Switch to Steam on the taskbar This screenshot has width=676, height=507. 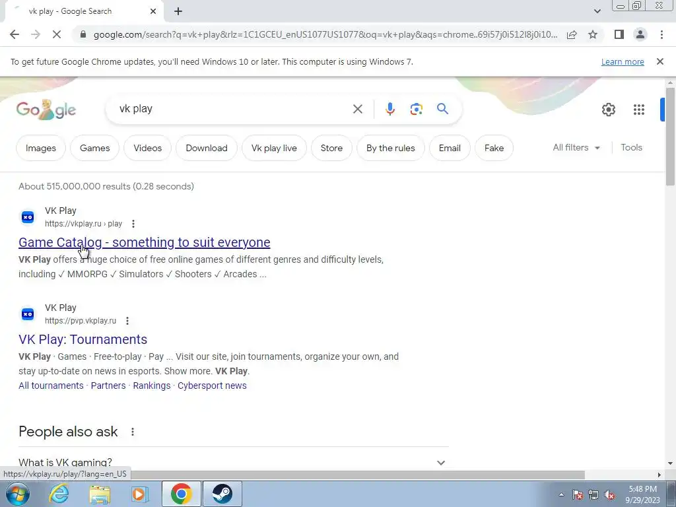click(222, 494)
